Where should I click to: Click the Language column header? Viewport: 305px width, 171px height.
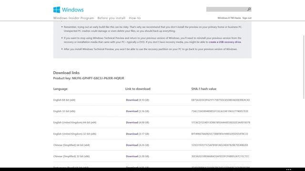[x=61, y=89]
